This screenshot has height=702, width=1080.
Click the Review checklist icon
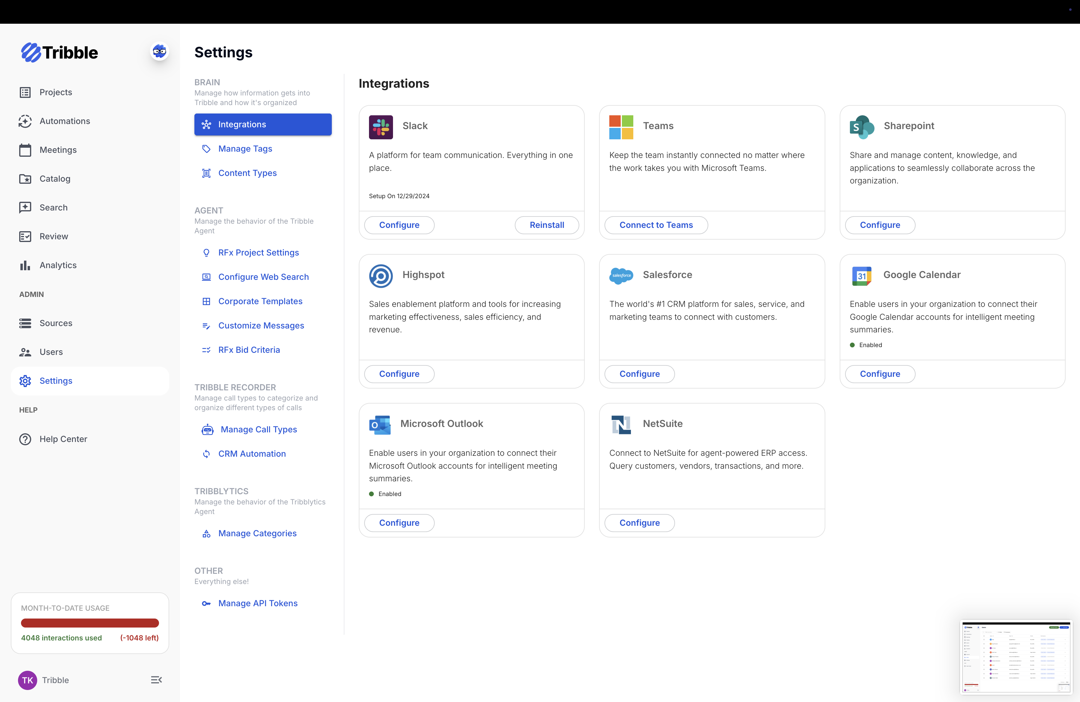pos(25,237)
